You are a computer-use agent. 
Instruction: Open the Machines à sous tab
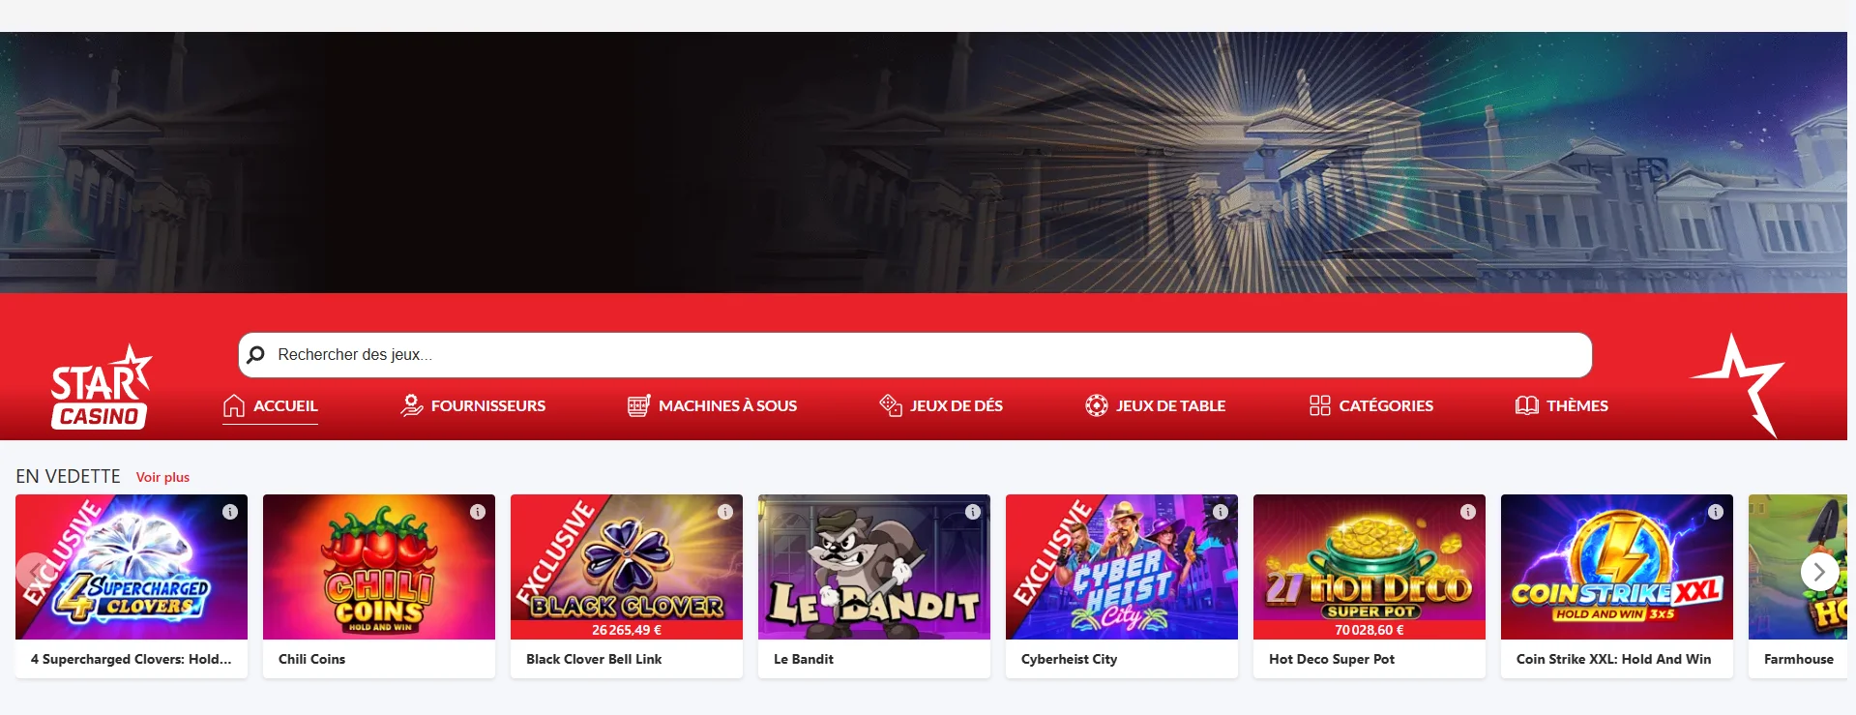point(712,405)
